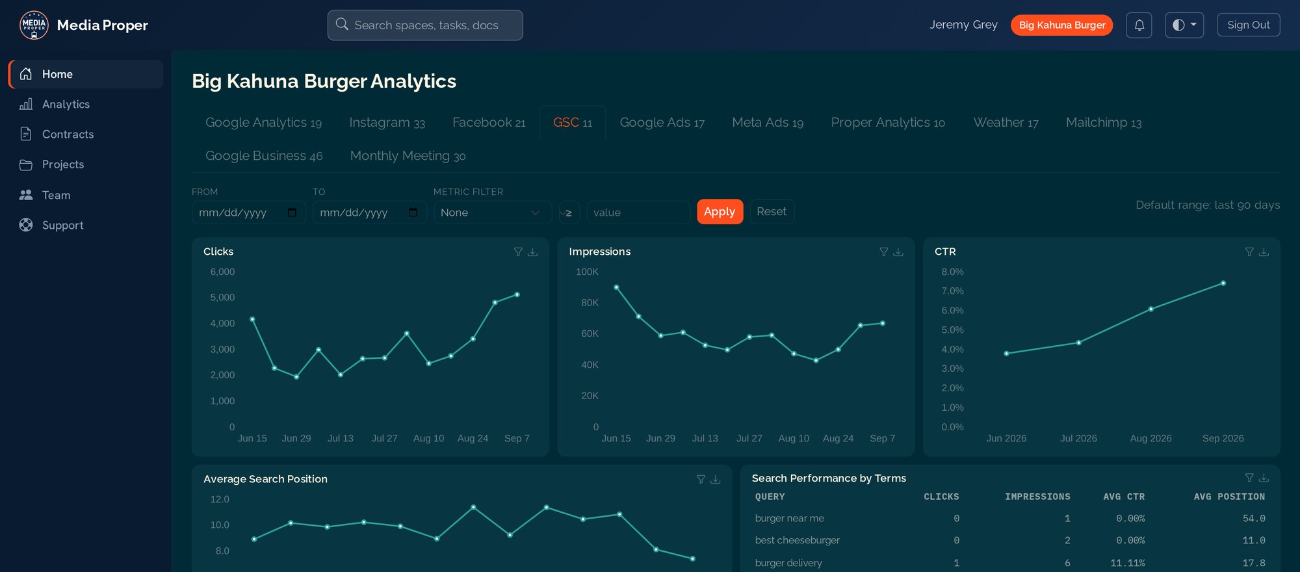Select 'best cheeseburger' query row
This screenshot has height=572, width=1300.
point(1010,541)
